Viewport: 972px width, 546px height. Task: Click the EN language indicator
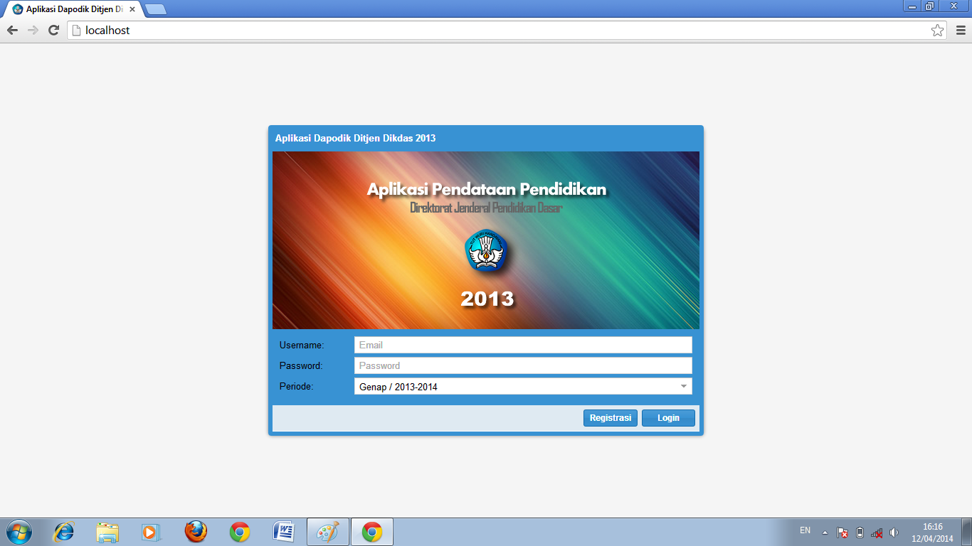tap(805, 530)
